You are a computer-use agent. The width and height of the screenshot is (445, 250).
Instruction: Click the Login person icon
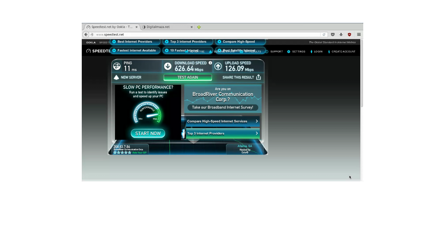(311, 51)
